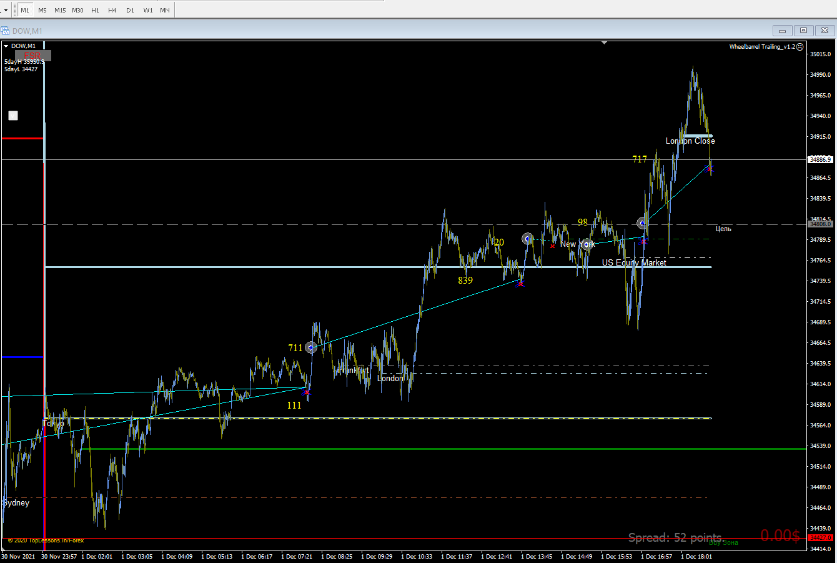Screen dimensions: 837x563
Task: Set the timeframe to D1 daily
Action: tap(130, 10)
